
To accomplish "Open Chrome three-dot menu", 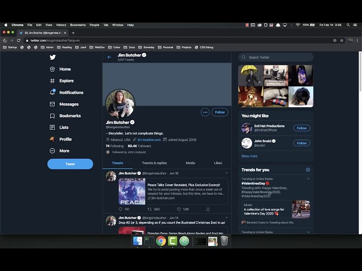I will [357, 40].
